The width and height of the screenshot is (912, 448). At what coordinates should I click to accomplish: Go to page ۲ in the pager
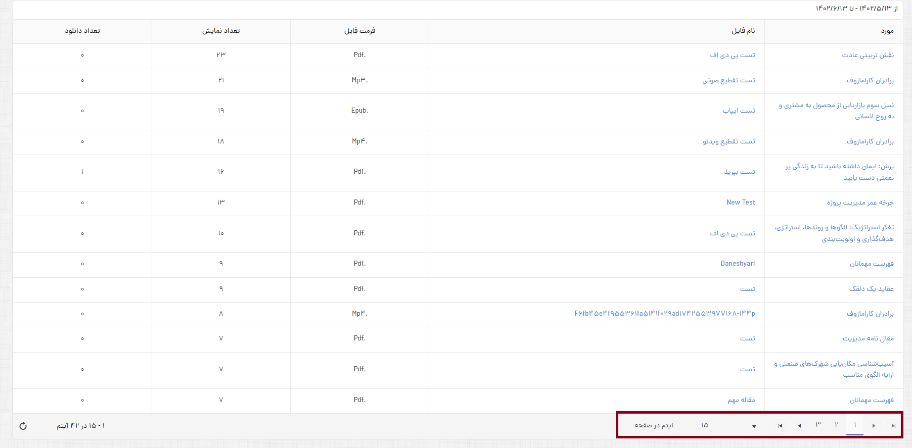pyautogui.click(x=837, y=425)
